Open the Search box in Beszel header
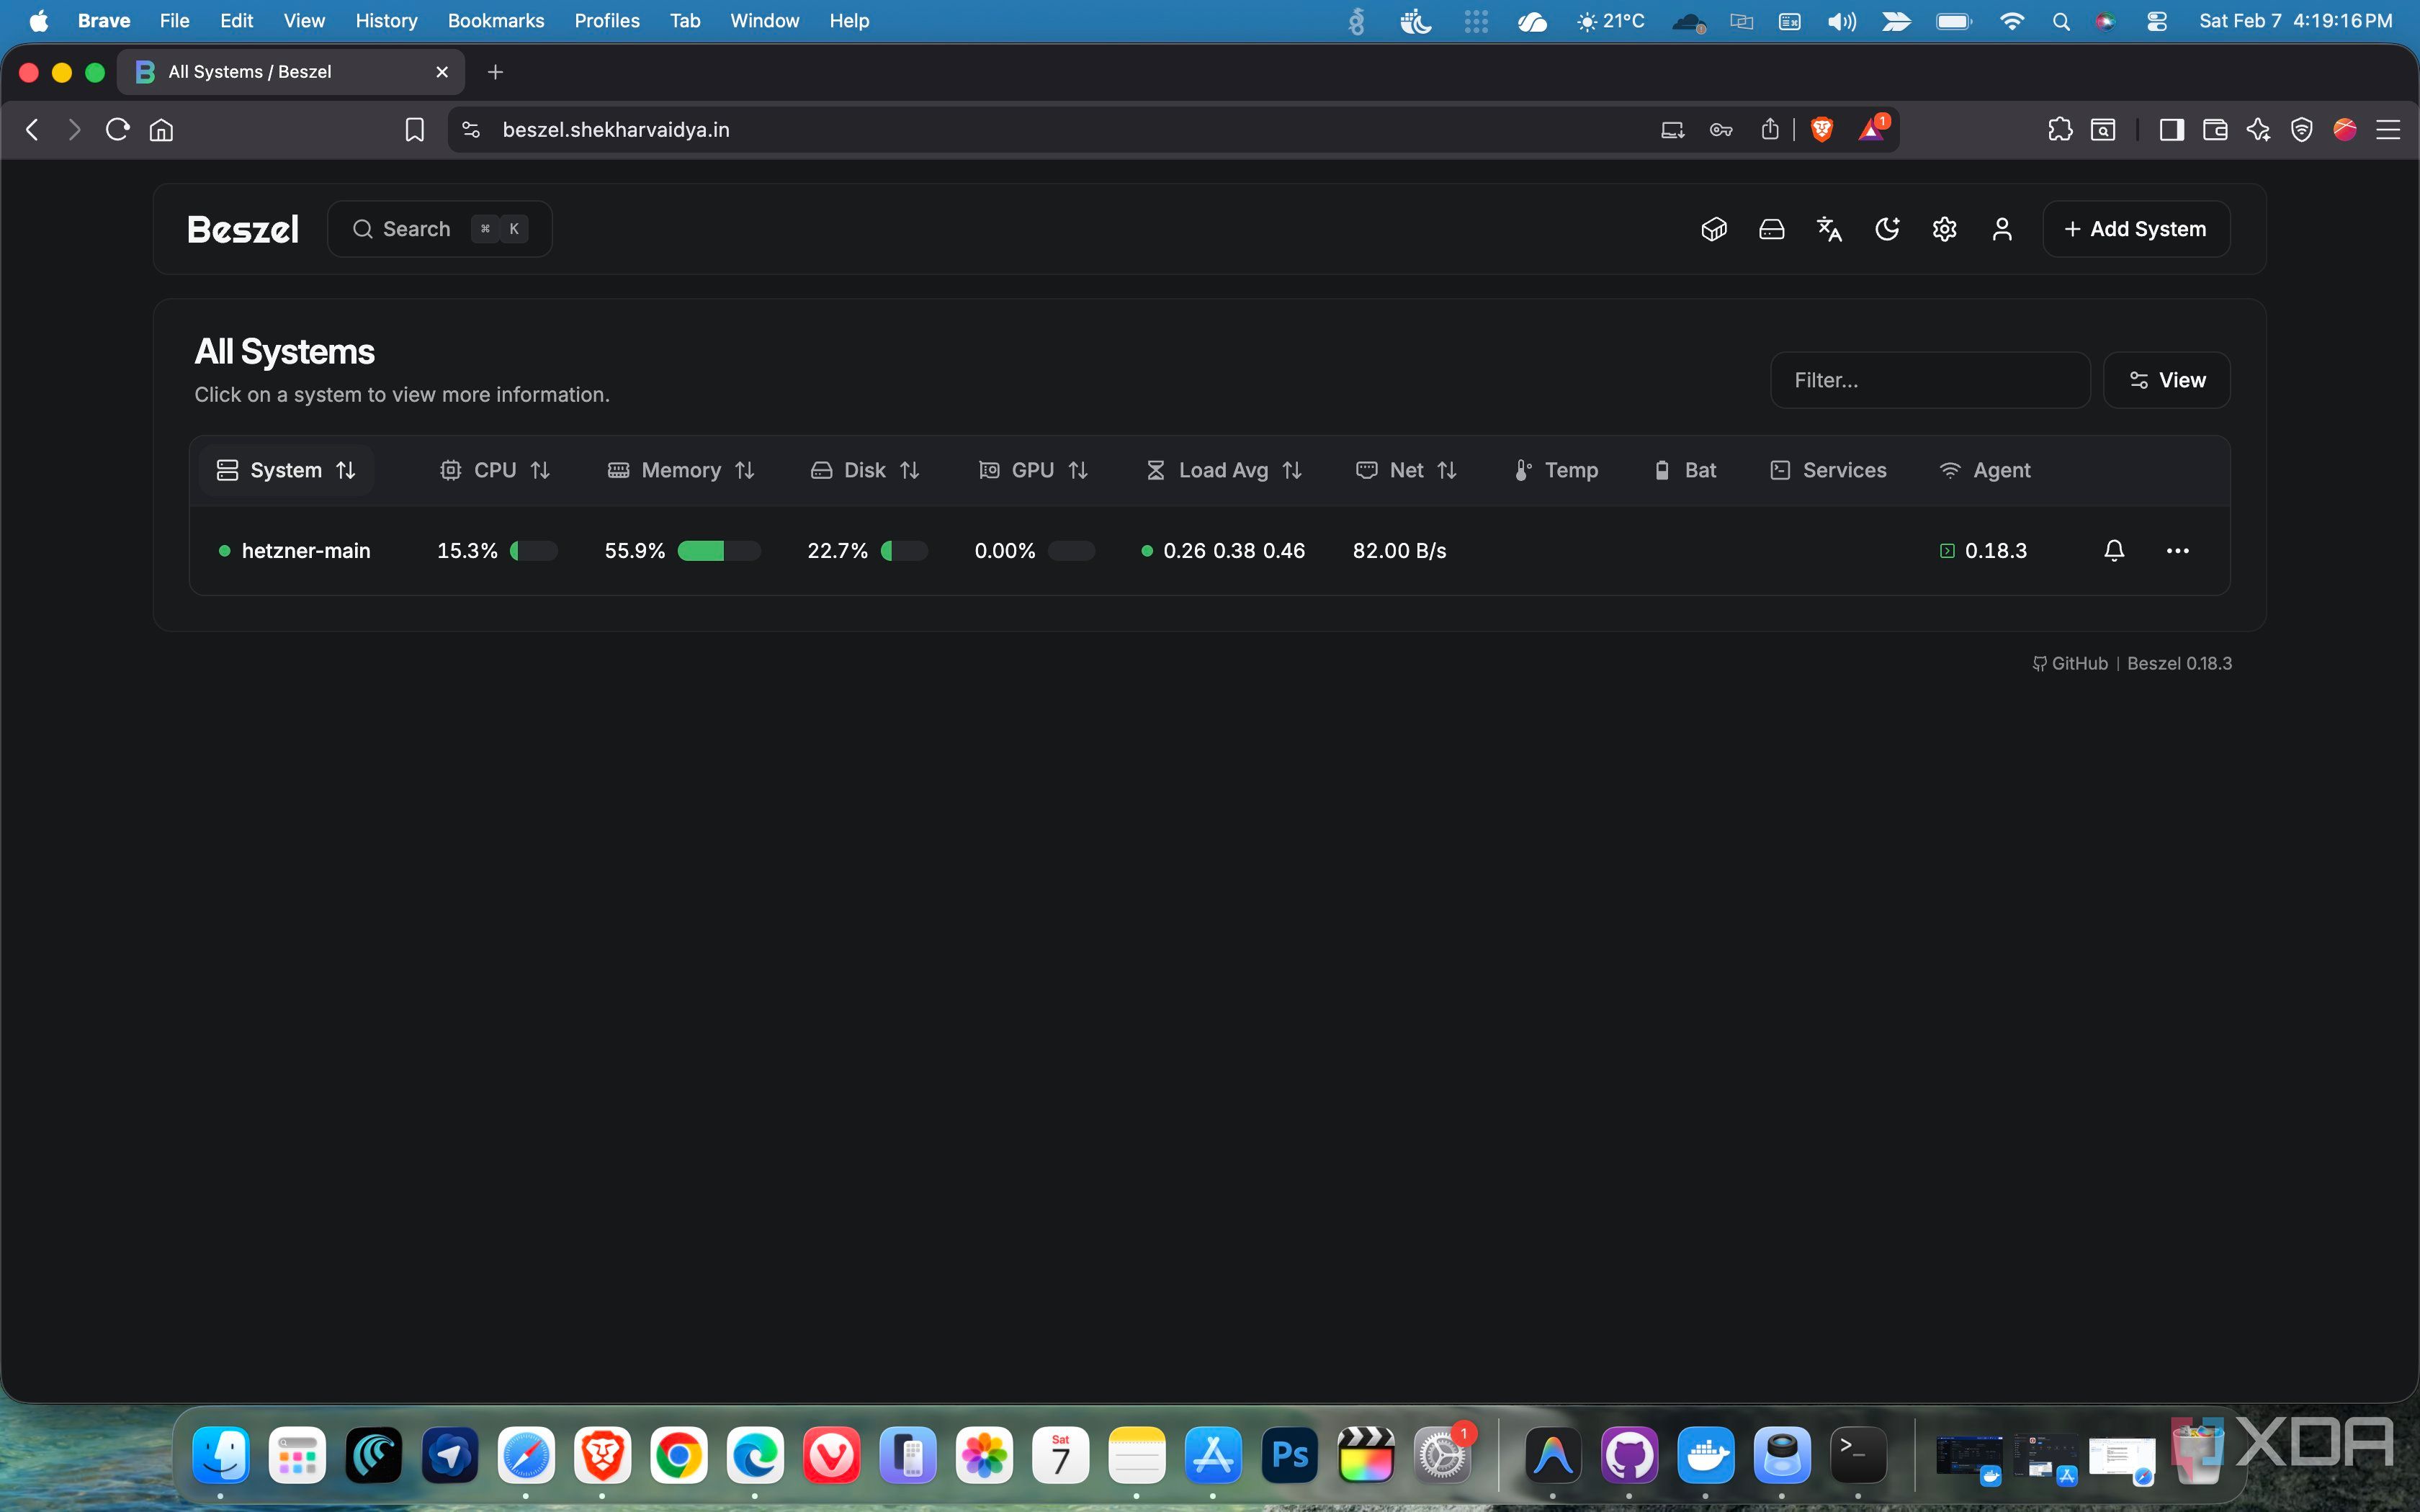Image resolution: width=2420 pixels, height=1512 pixels. tap(440, 229)
